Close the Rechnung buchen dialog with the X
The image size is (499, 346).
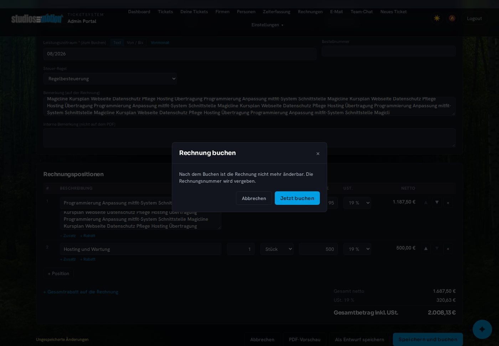click(x=318, y=153)
